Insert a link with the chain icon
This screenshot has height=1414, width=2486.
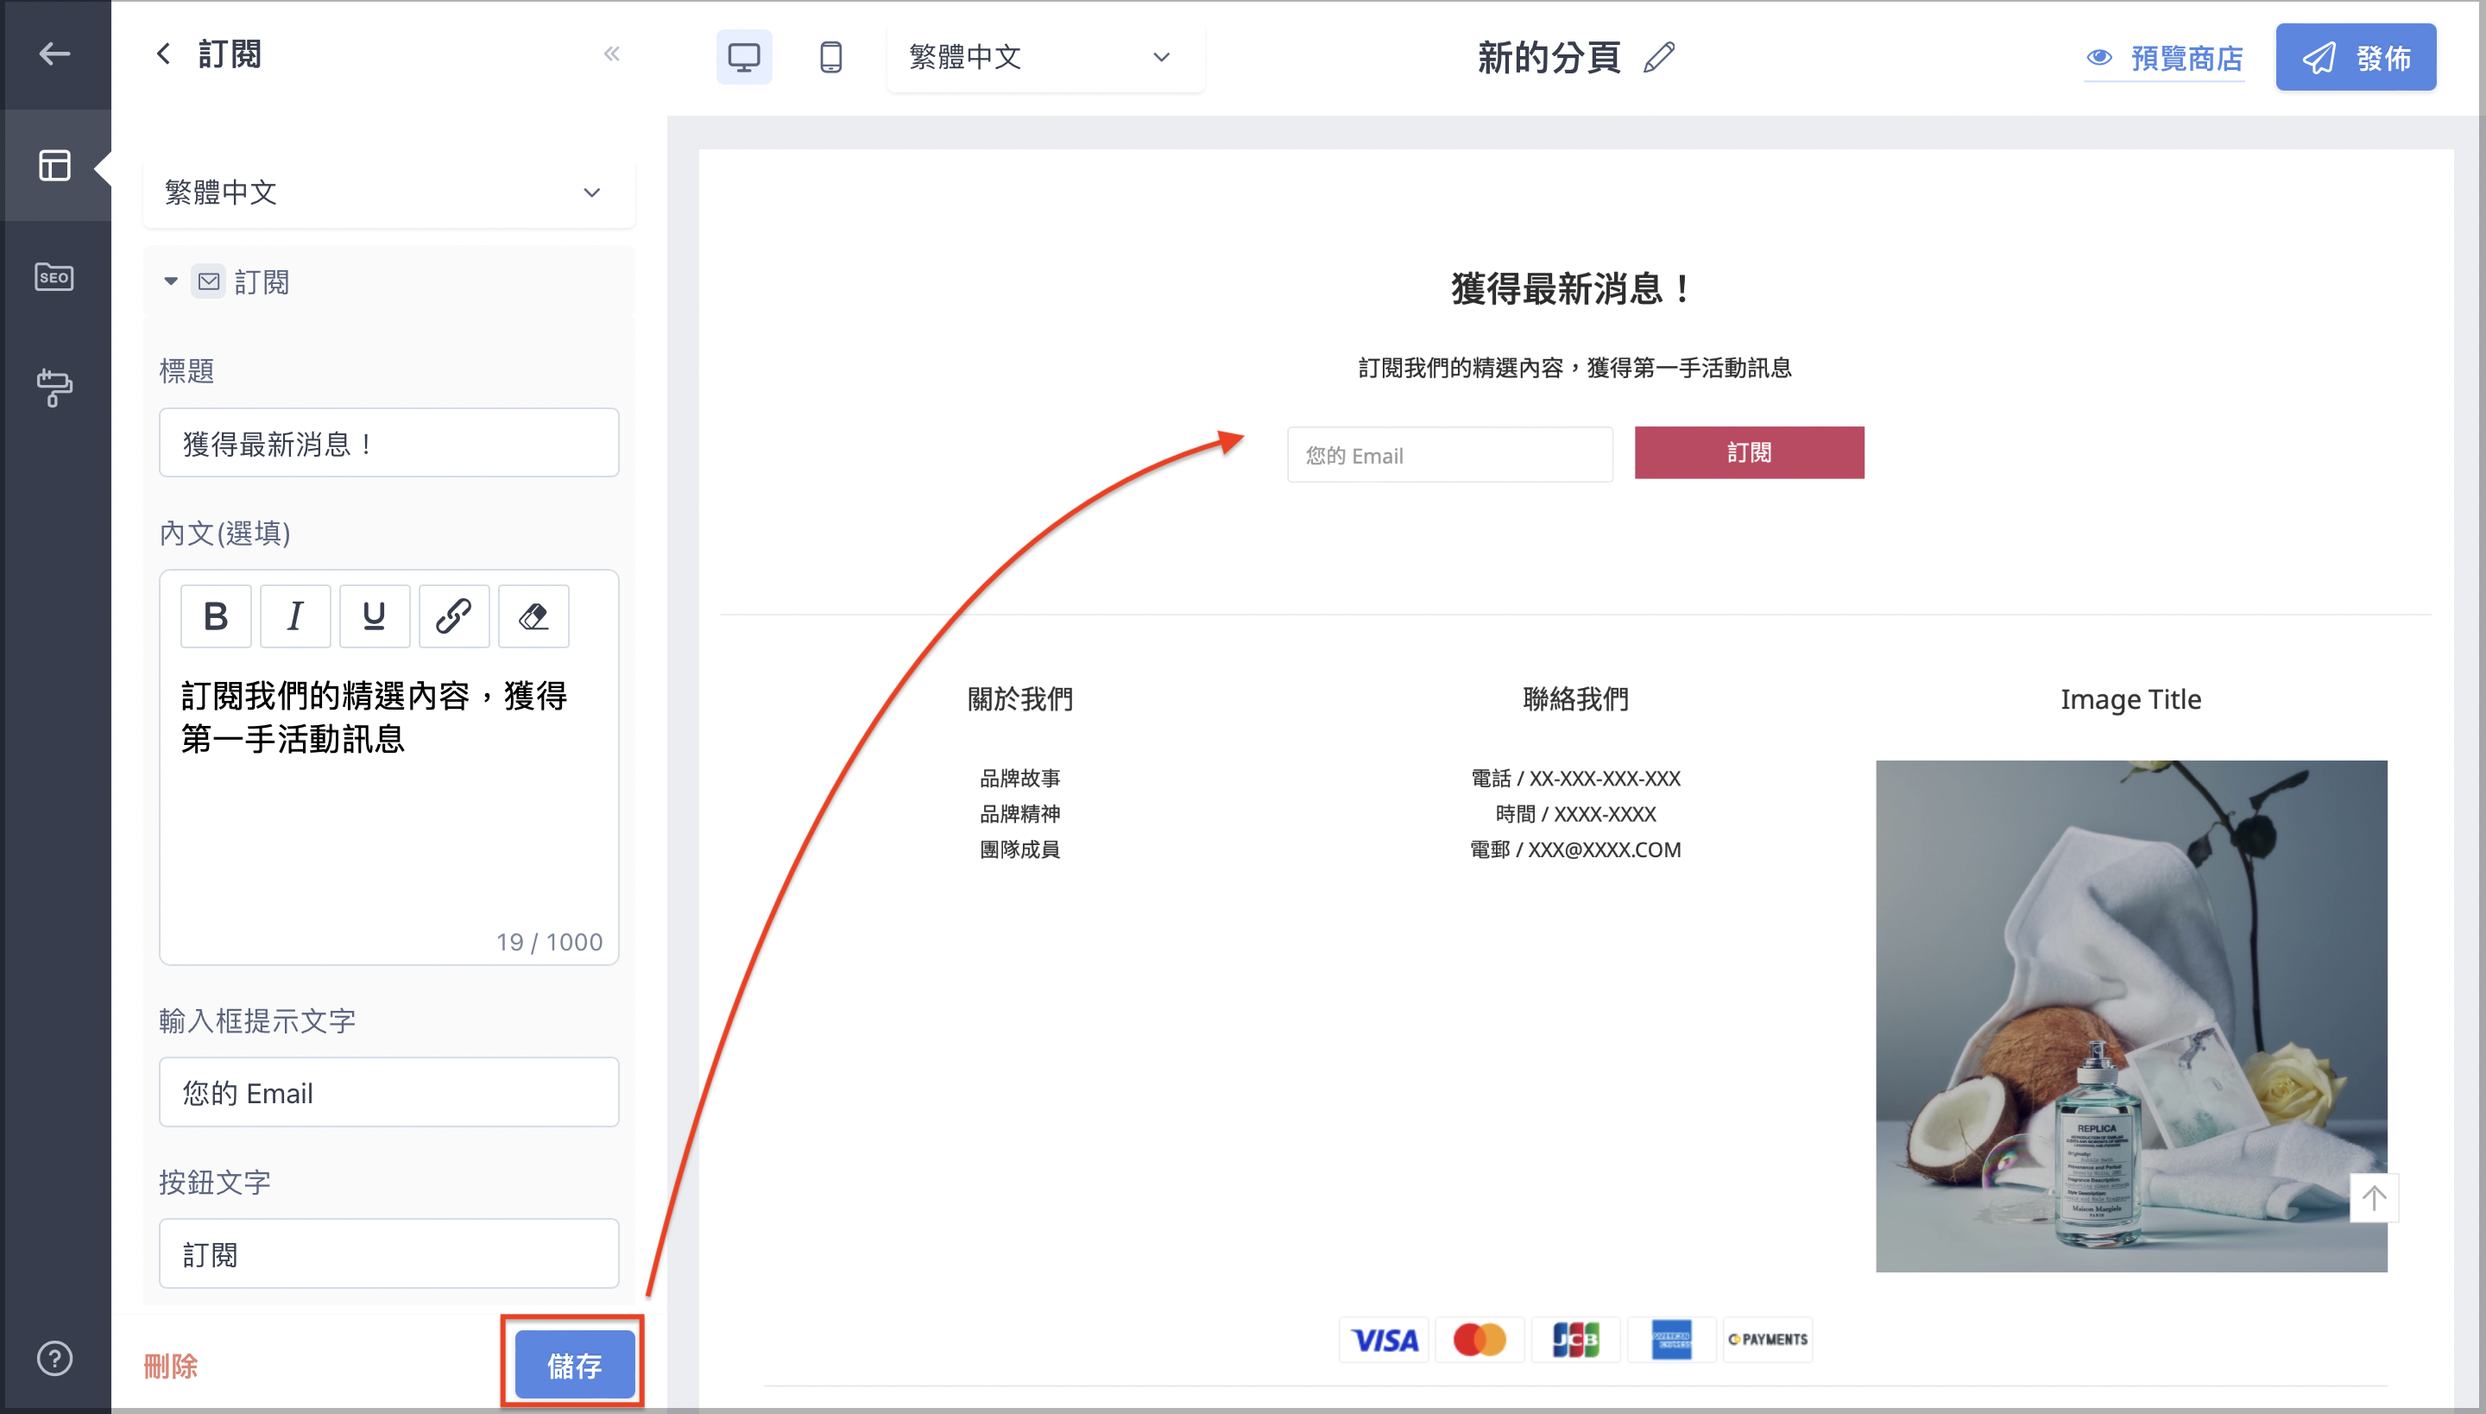click(x=453, y=615)
